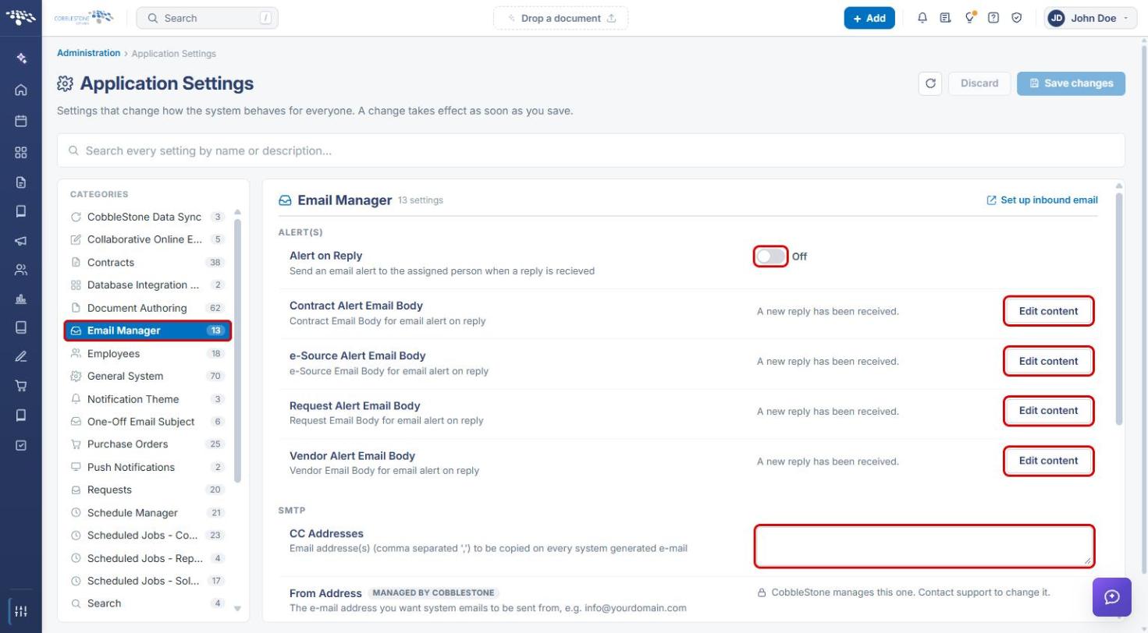Turn on the Alert on Reply switch
The width and height of the screenshot is (1148, 633).
(770, 256)
